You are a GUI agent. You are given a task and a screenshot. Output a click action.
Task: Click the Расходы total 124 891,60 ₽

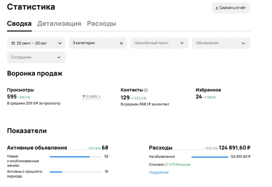(235, 148)
